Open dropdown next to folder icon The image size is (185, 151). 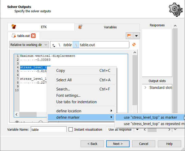[136, 36]
